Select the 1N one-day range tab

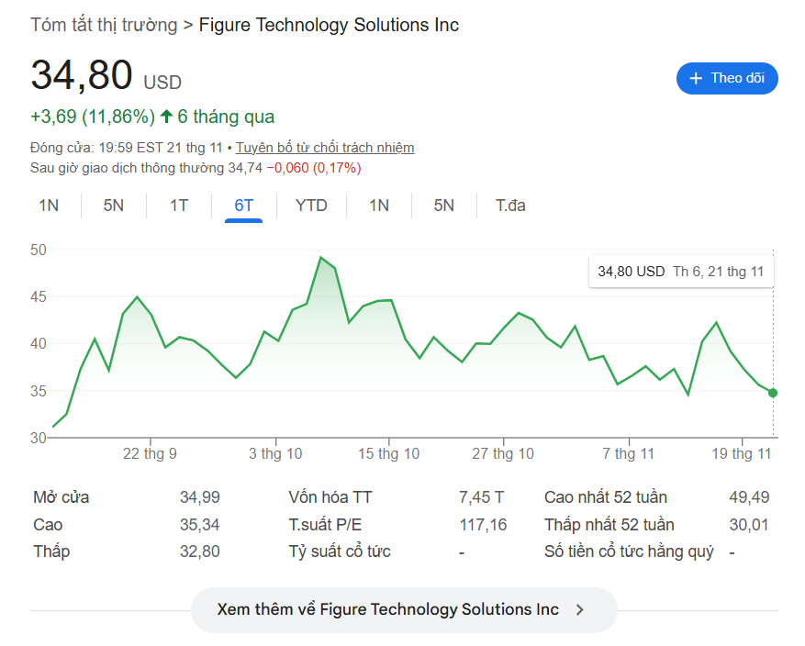(49, 206)
